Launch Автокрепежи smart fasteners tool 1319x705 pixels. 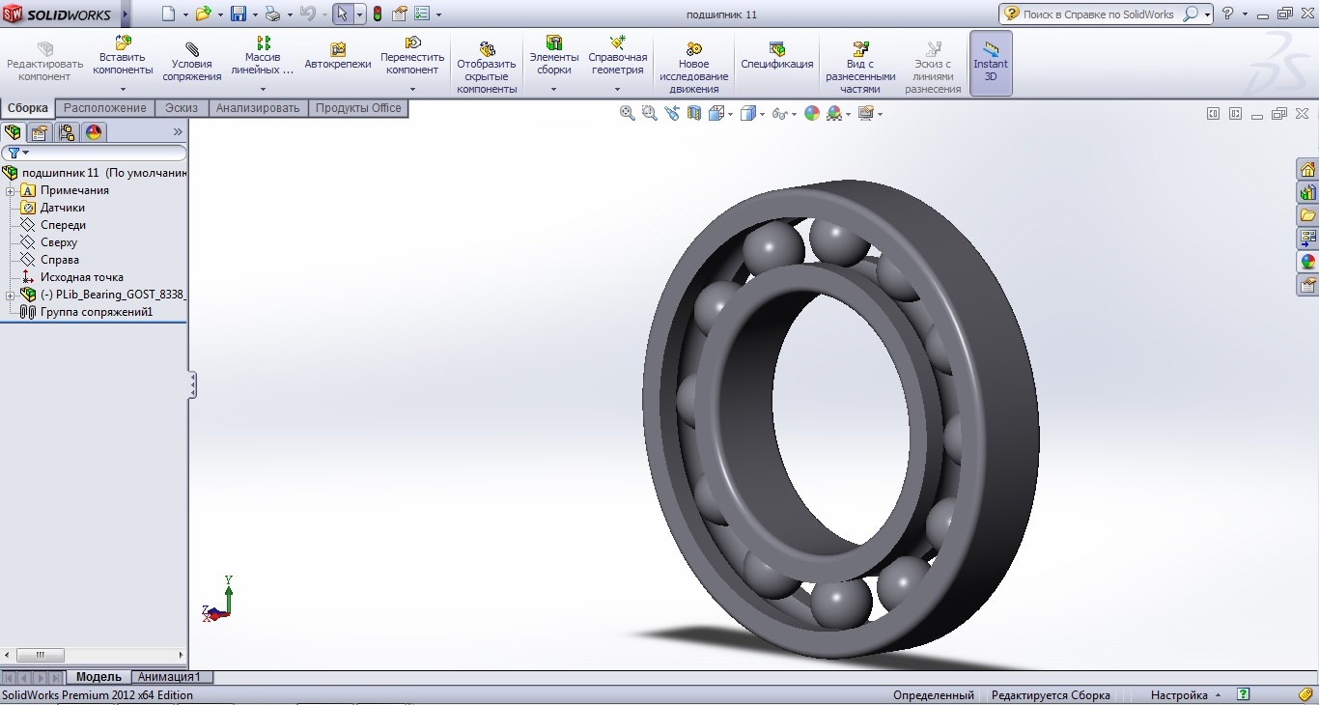point(338,56)
